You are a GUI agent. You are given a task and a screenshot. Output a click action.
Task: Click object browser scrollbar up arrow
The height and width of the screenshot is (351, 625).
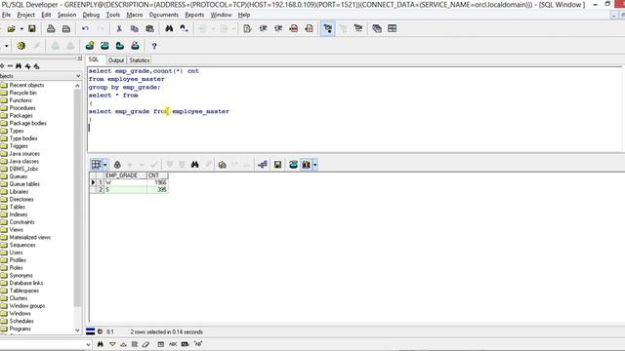point(78,85)
